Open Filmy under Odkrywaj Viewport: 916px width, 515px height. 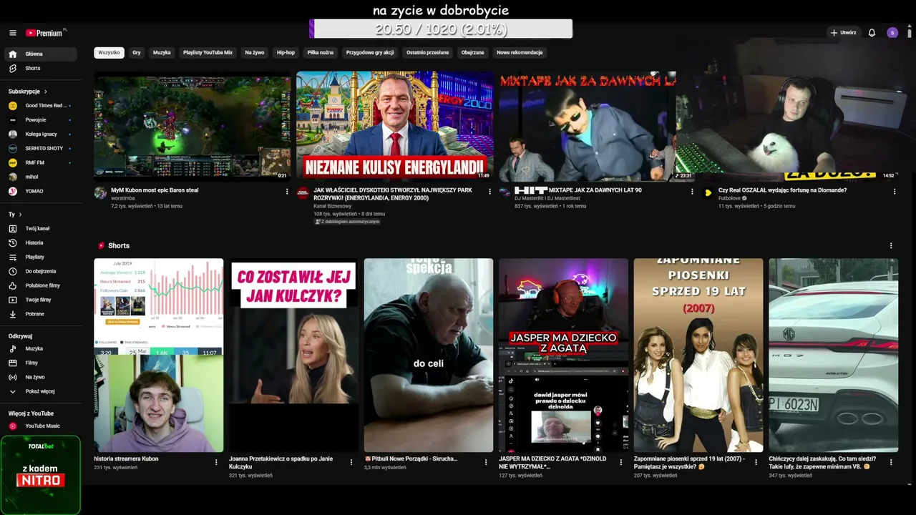41,363
